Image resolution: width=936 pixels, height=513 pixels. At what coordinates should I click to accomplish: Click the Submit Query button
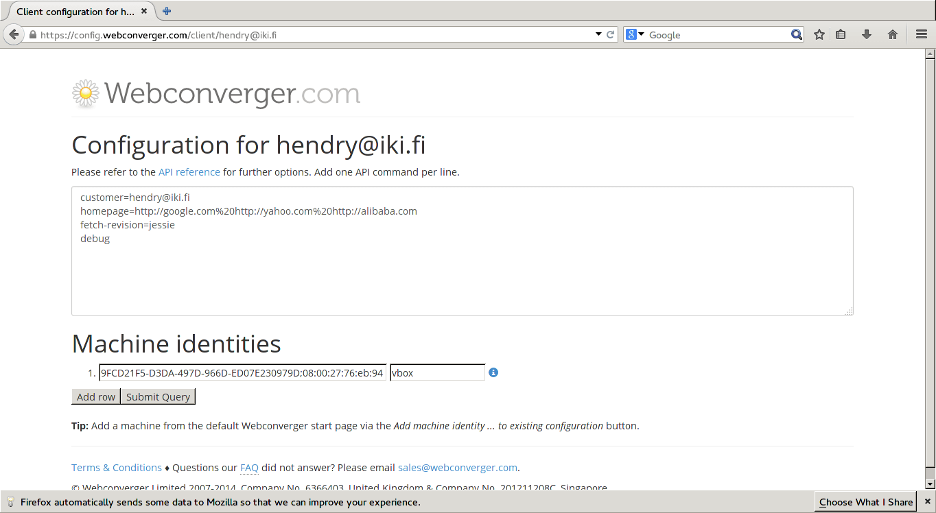coord(158,396)
